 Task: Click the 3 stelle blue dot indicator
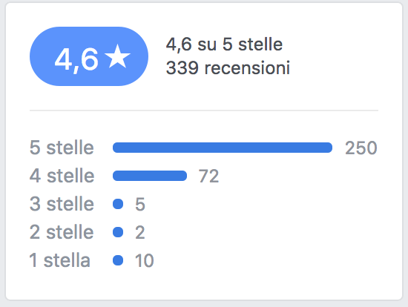(x=118, y=204)
